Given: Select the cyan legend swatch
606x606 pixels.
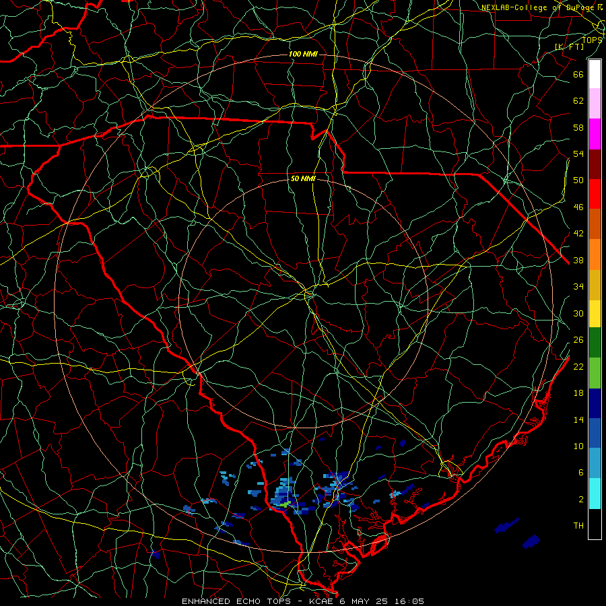Looking at the screenshot, I should click(x=595, y=494).
